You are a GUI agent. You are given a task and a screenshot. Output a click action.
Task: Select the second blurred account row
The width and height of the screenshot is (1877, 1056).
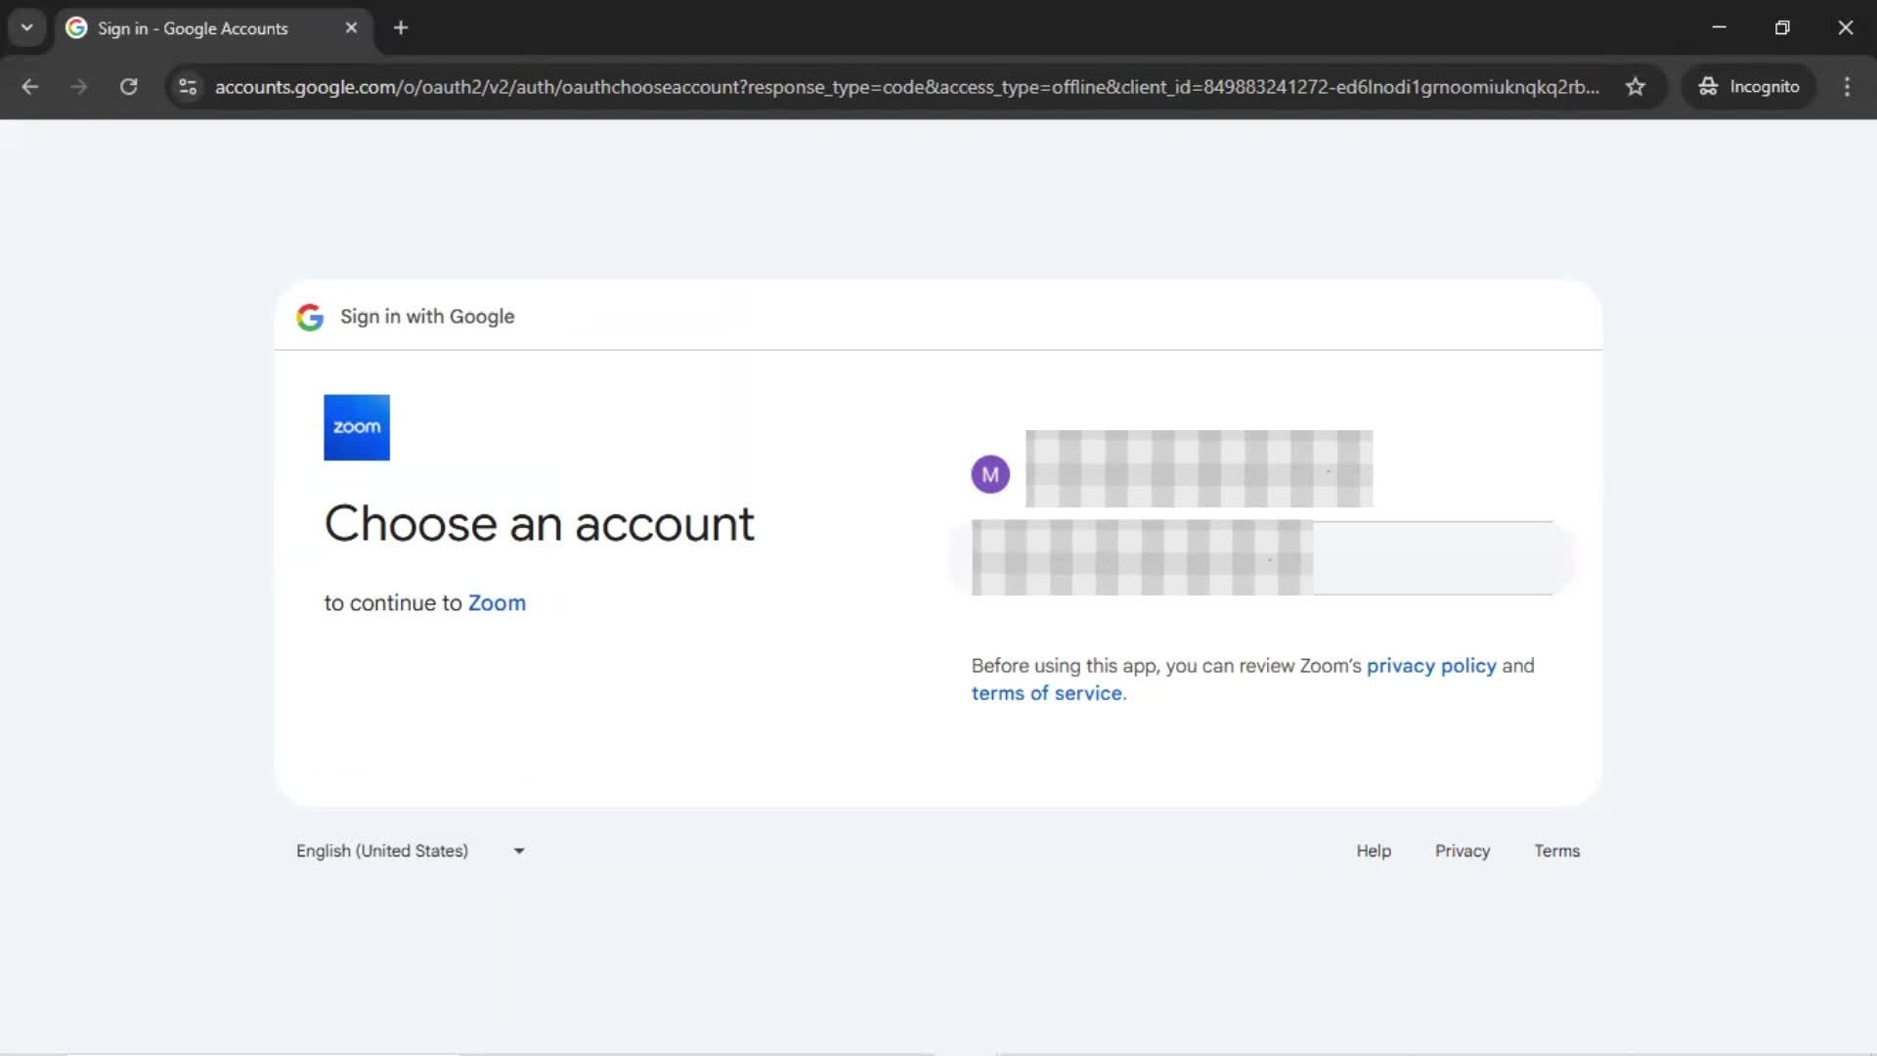[1261, 558]
